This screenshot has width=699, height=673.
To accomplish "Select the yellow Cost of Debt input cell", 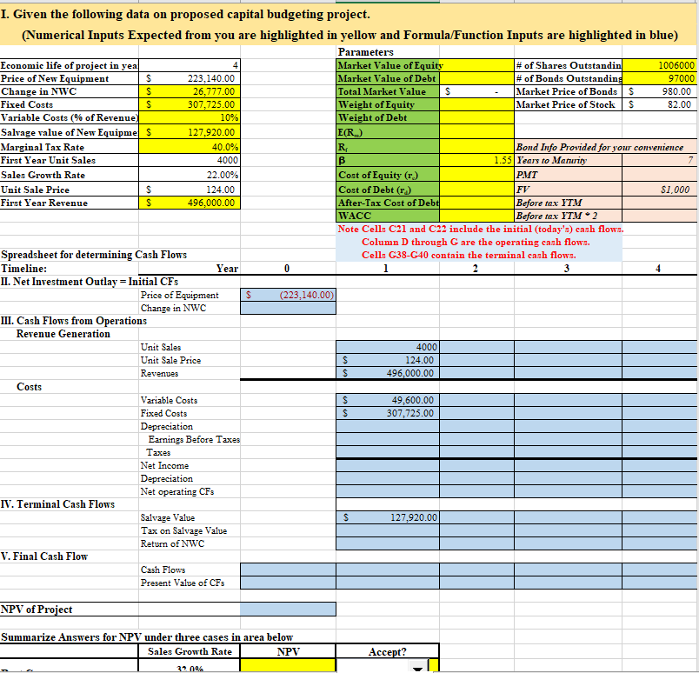I will [476, 190].
